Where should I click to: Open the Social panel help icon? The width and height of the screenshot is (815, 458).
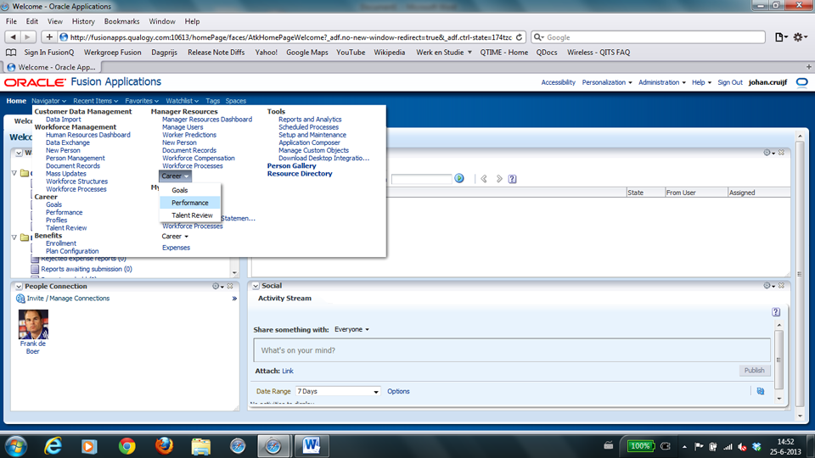[x=776, y=312]
